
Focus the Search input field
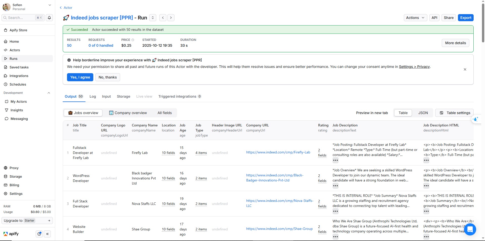(23, 18)
